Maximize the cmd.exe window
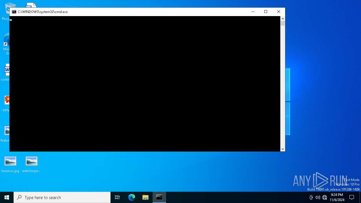This screenshot has width=361, height=203. pos(266,12)
